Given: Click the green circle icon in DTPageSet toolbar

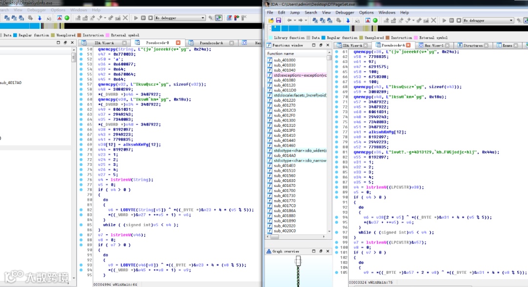Looking at the screenshot, I should click(x=375, y=20).
